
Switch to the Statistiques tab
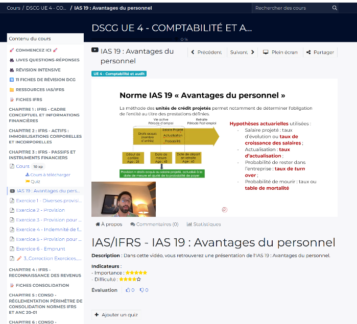204,224
